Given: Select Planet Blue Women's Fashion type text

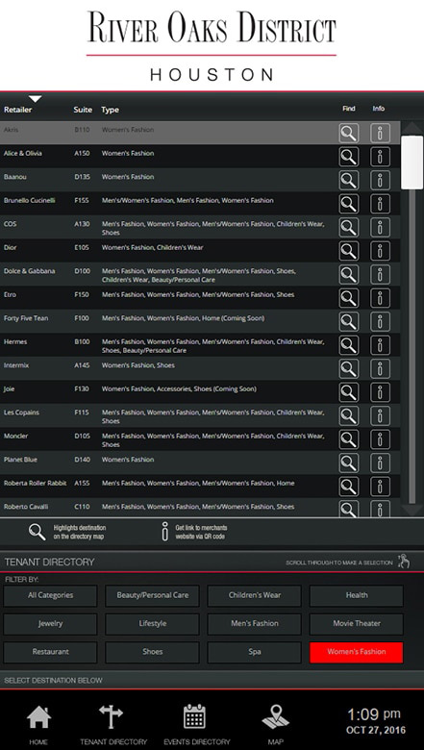Looking at the screenshot, I should pos(128,460).
